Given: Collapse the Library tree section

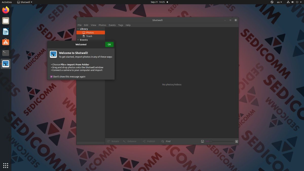Looking at the screenshot, I should point(78,29).
